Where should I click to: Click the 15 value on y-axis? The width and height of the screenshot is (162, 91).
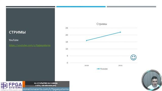[x=67, y=42]
